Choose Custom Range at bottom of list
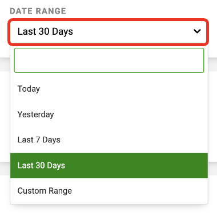217x213 pixels. (109, 191)
